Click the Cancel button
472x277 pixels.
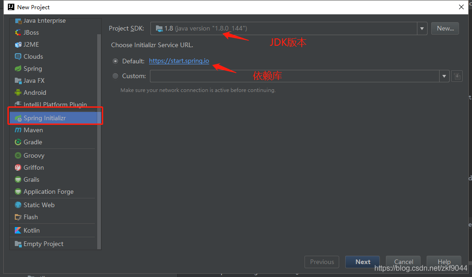[404, 262]
